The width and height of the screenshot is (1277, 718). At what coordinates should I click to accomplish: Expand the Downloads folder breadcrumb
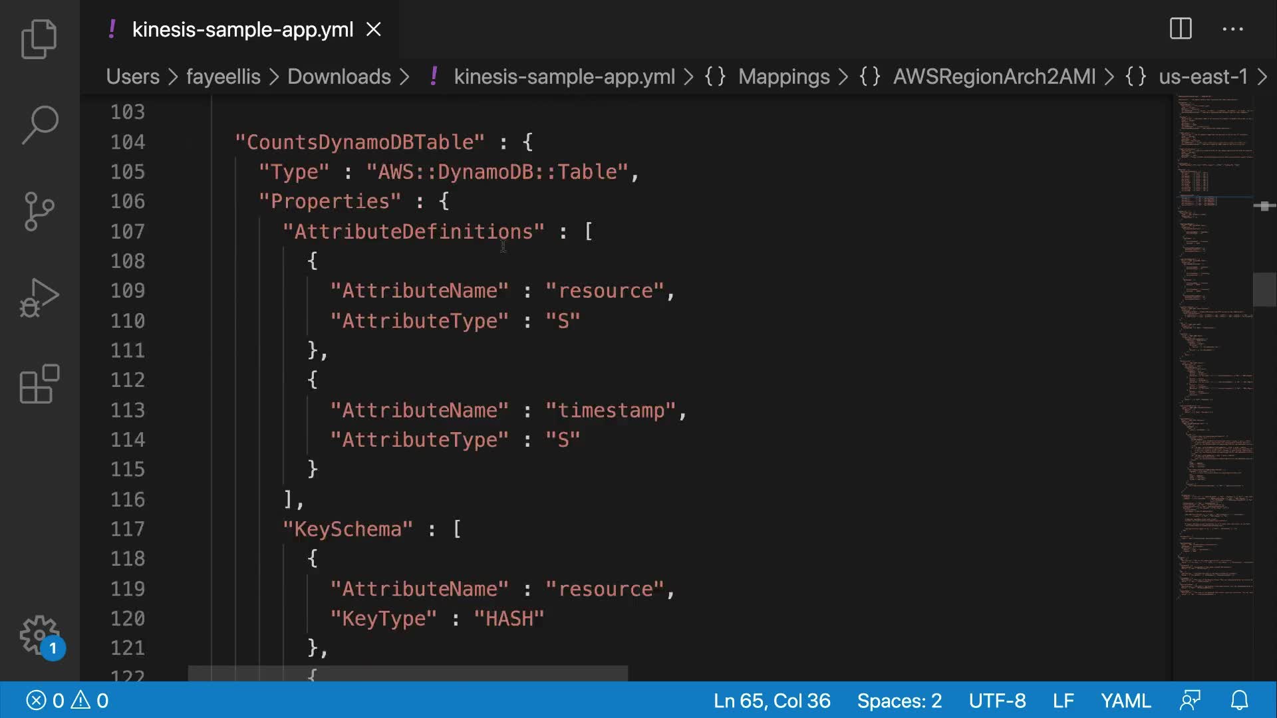pyautogui.click(x=339, y=76)
